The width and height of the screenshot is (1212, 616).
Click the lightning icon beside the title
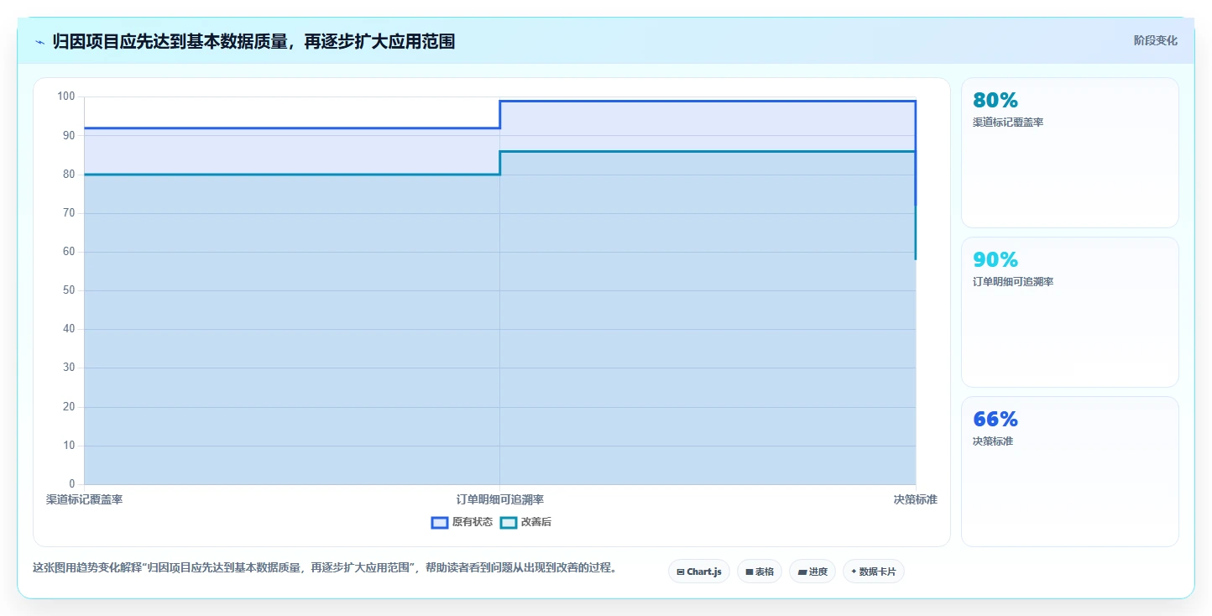[39, 41]
